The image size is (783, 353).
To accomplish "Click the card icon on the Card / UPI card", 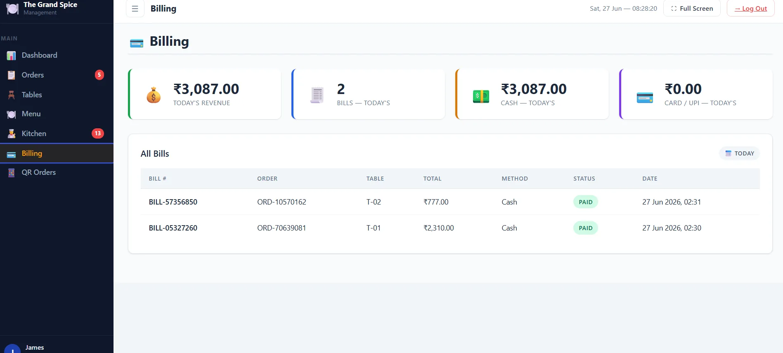I will (x=645, y=97).
